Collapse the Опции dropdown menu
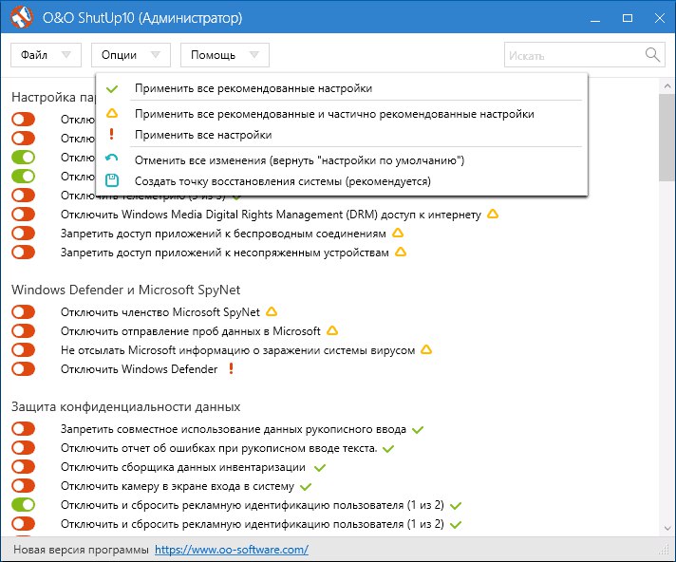Screen dimensions: 676x562 [x=131, y=55]
